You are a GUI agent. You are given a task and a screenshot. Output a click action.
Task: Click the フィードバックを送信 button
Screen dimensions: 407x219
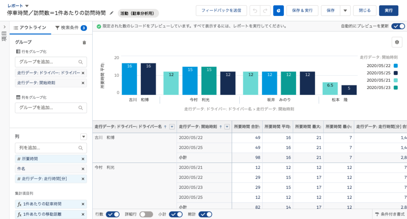click(221, 11)
